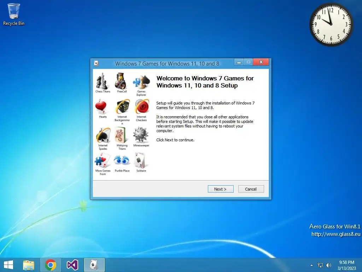Screen dimensions: 362x272
Task: Show hidden tray icons arrow
Action: pyautogui.click(x=311, y=265)
